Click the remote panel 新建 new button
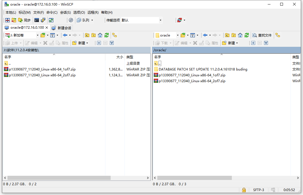The width and height of the screenshot is (303, 195). (230, 43)
